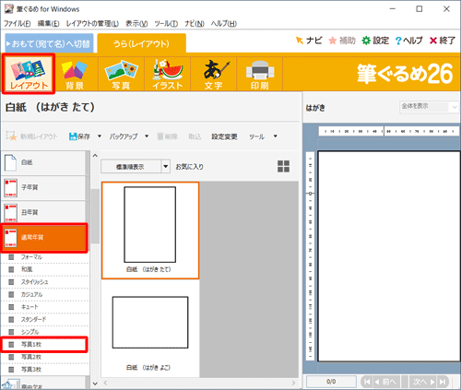Open the 文字 (Text) toolbar section

click(x=214, y=74)
